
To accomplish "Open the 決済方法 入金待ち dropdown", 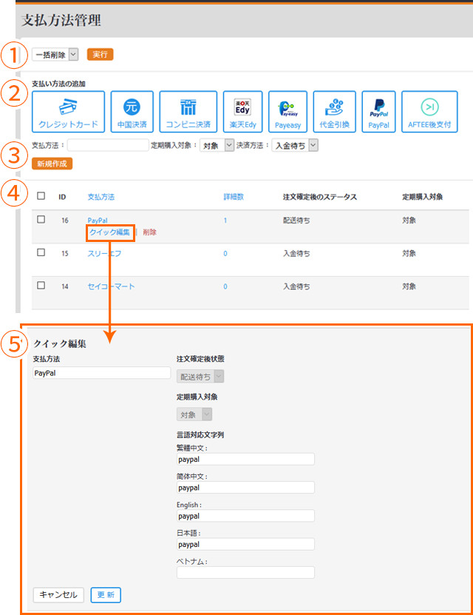I will (294, 146).
